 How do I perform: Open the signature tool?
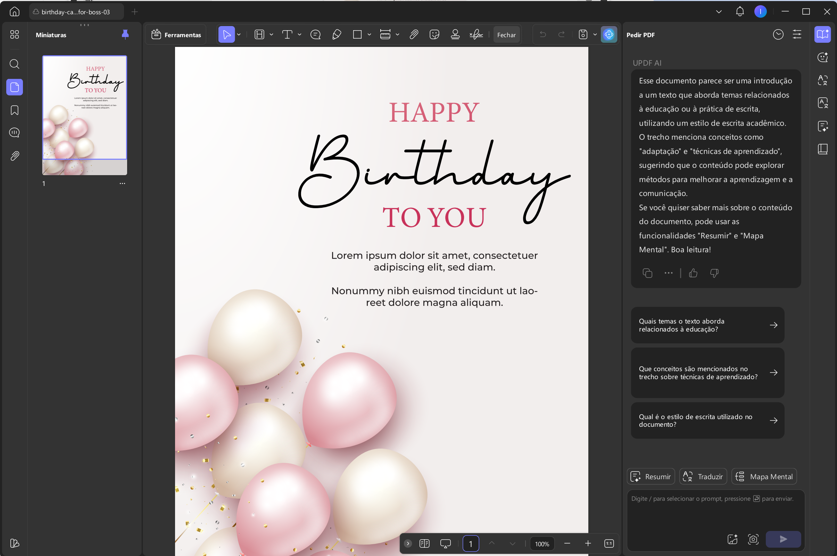(476, 34)
